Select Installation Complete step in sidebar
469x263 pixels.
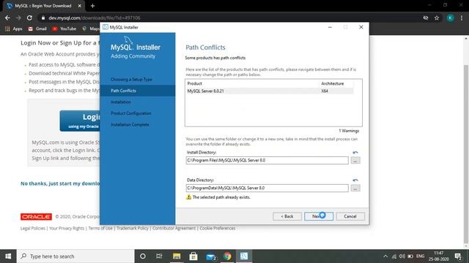130,125
